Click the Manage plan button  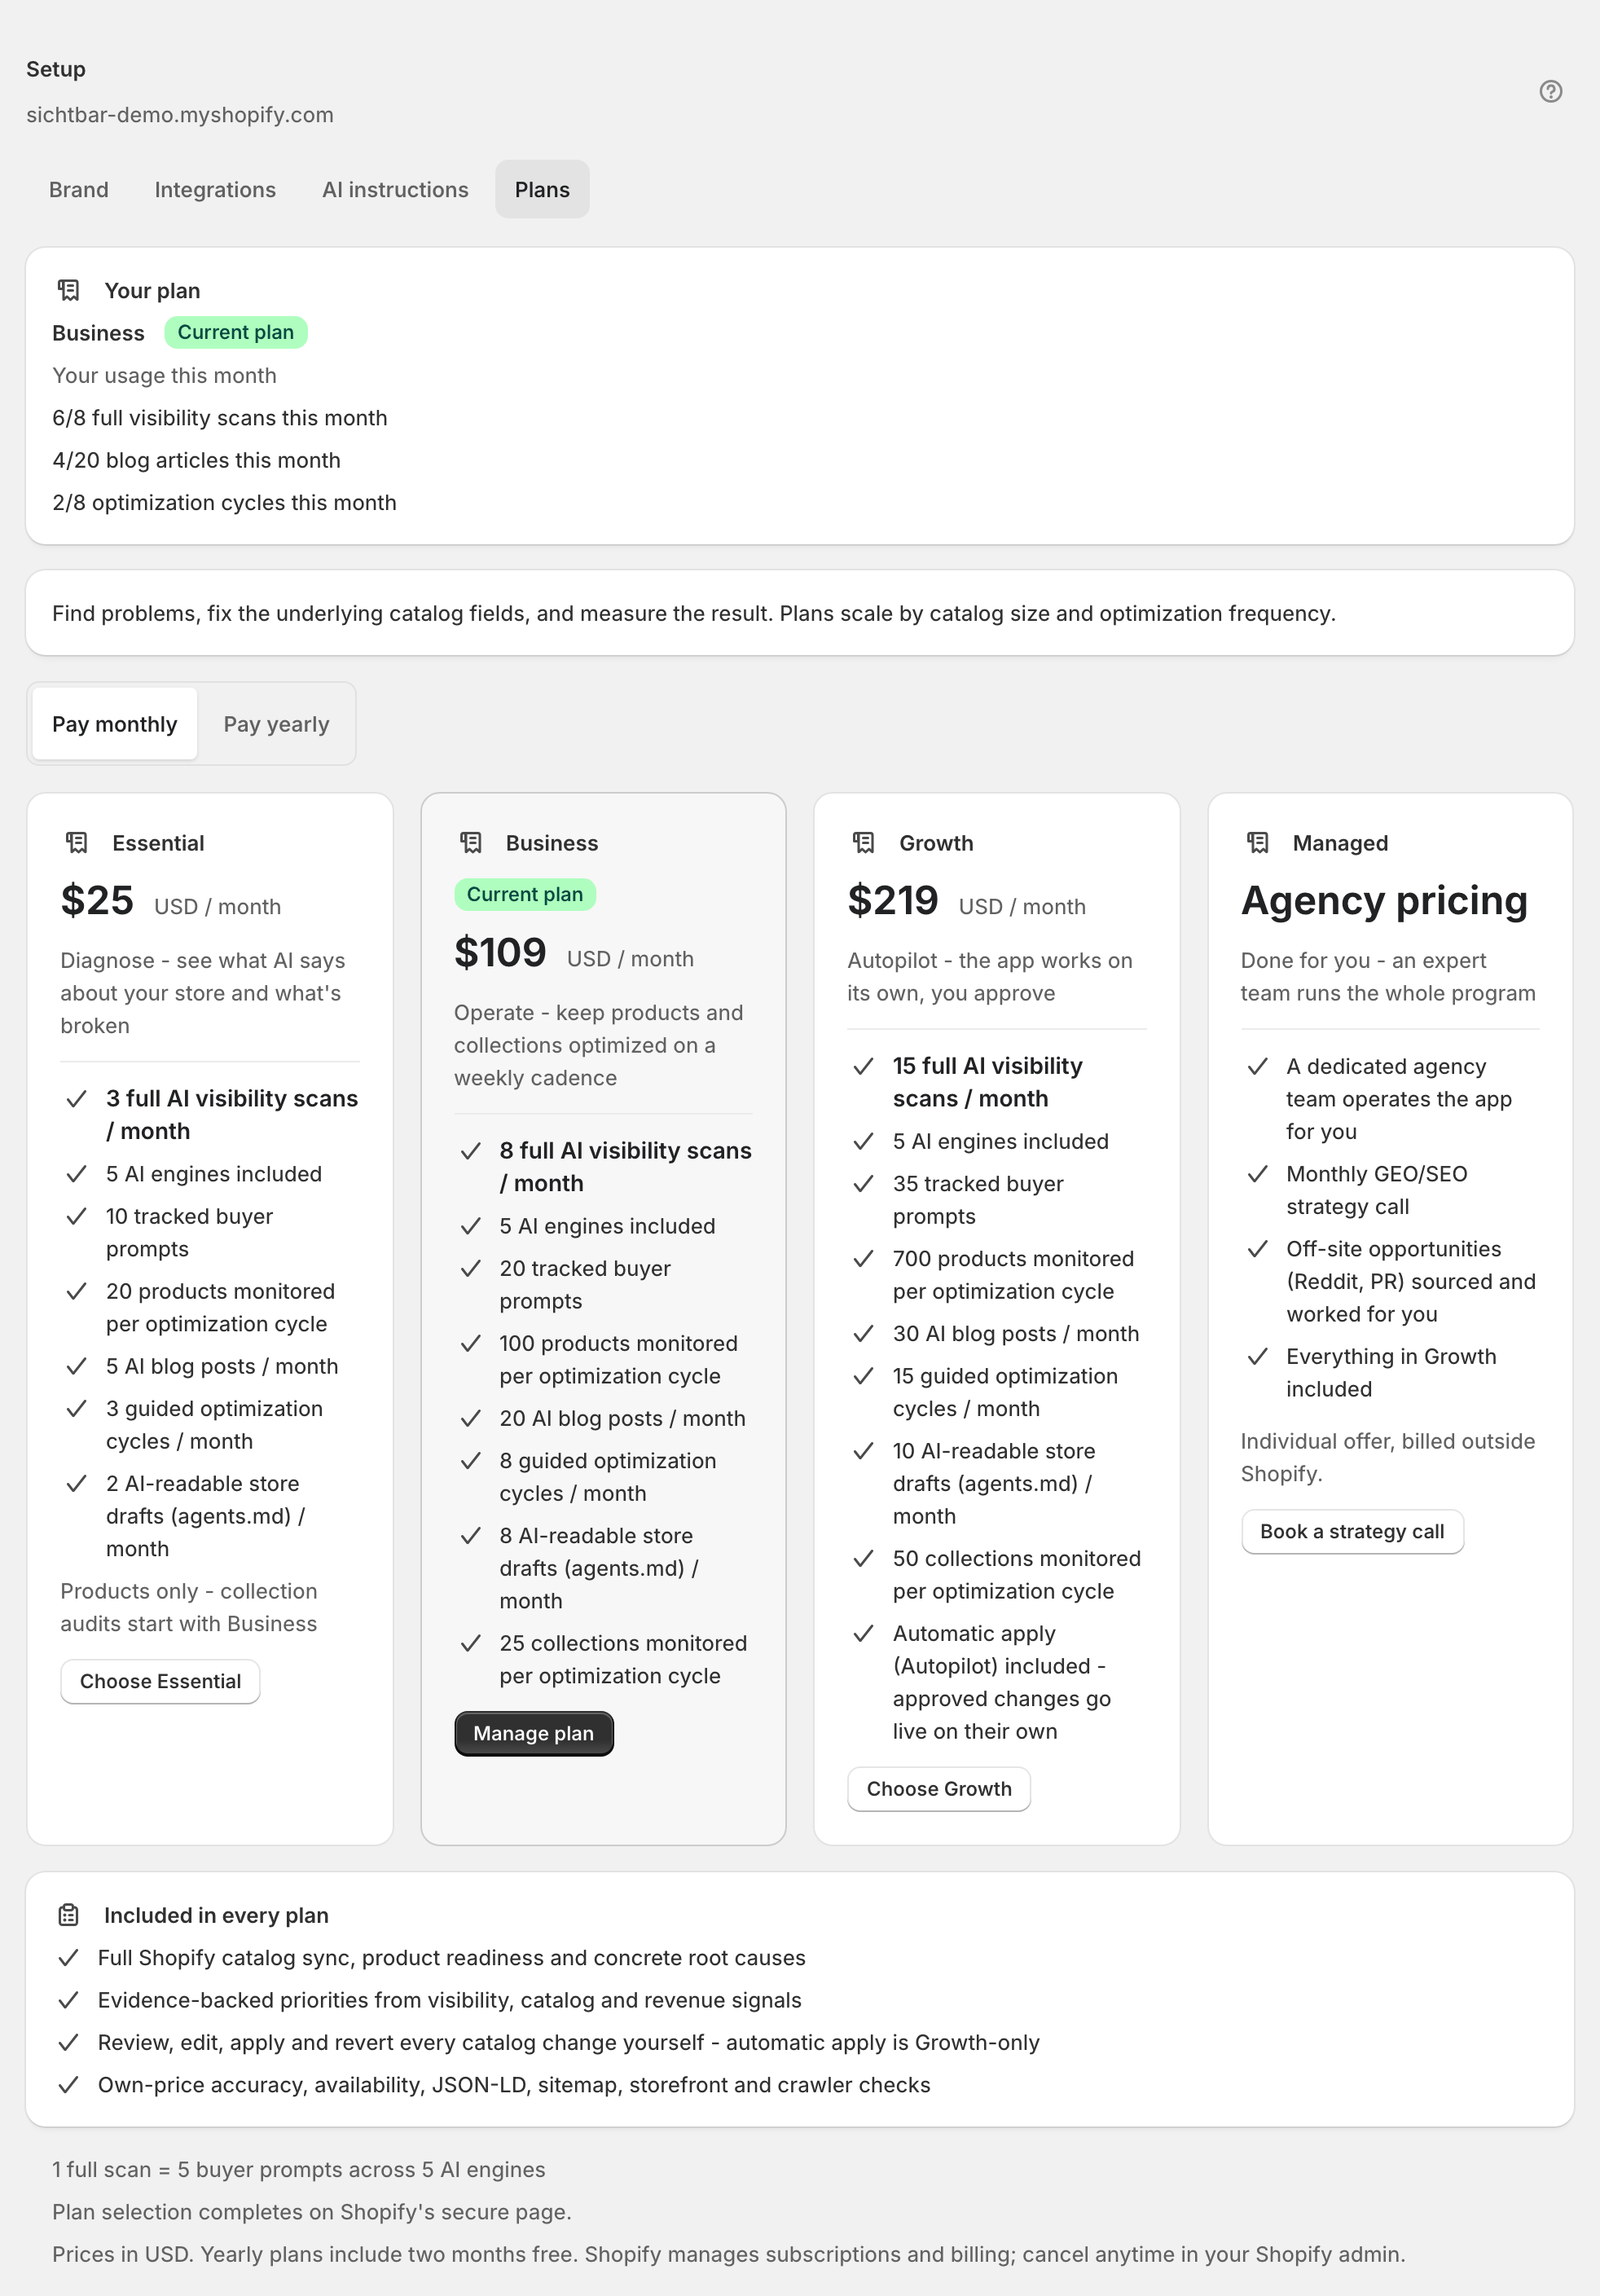tap(533, 1733)
